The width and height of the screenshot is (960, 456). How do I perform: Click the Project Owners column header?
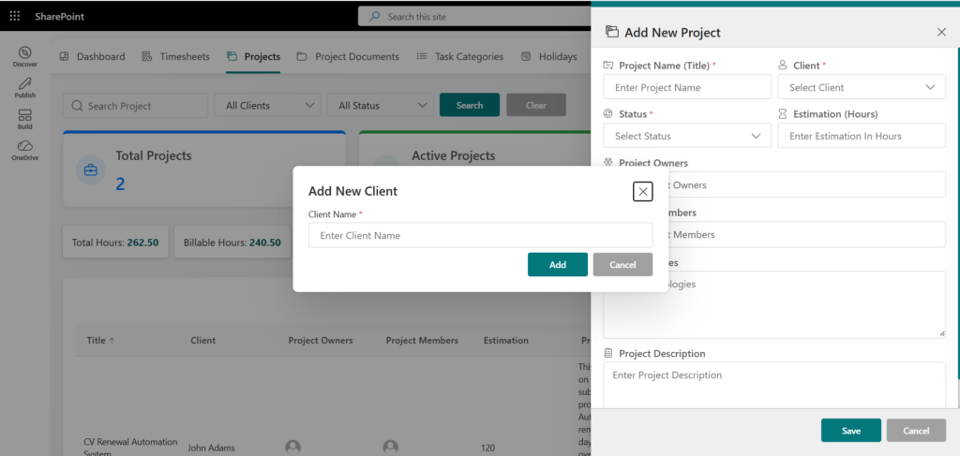321,341
